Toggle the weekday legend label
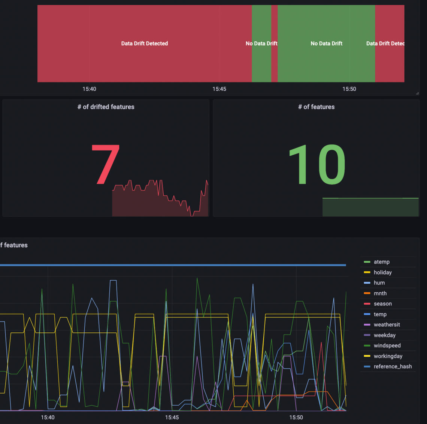 pyautogui.click(x=384, y=335)
